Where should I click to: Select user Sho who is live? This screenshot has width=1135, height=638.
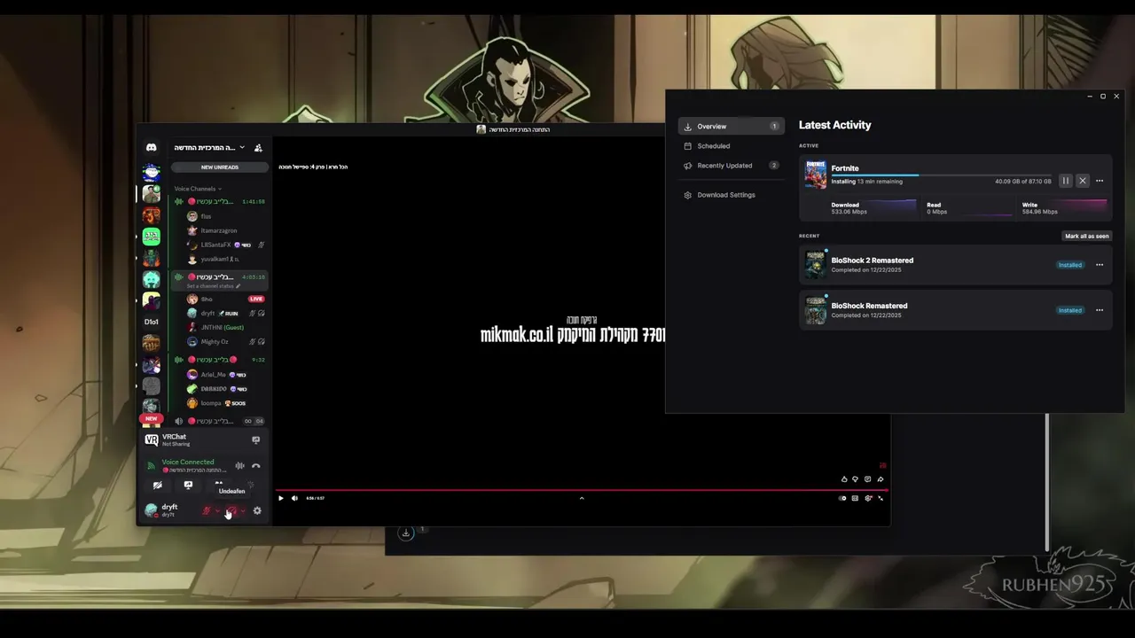(x=220, y=300)
